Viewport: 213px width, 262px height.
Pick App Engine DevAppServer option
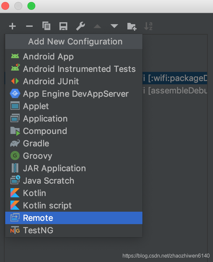click(x=76, y=94)
